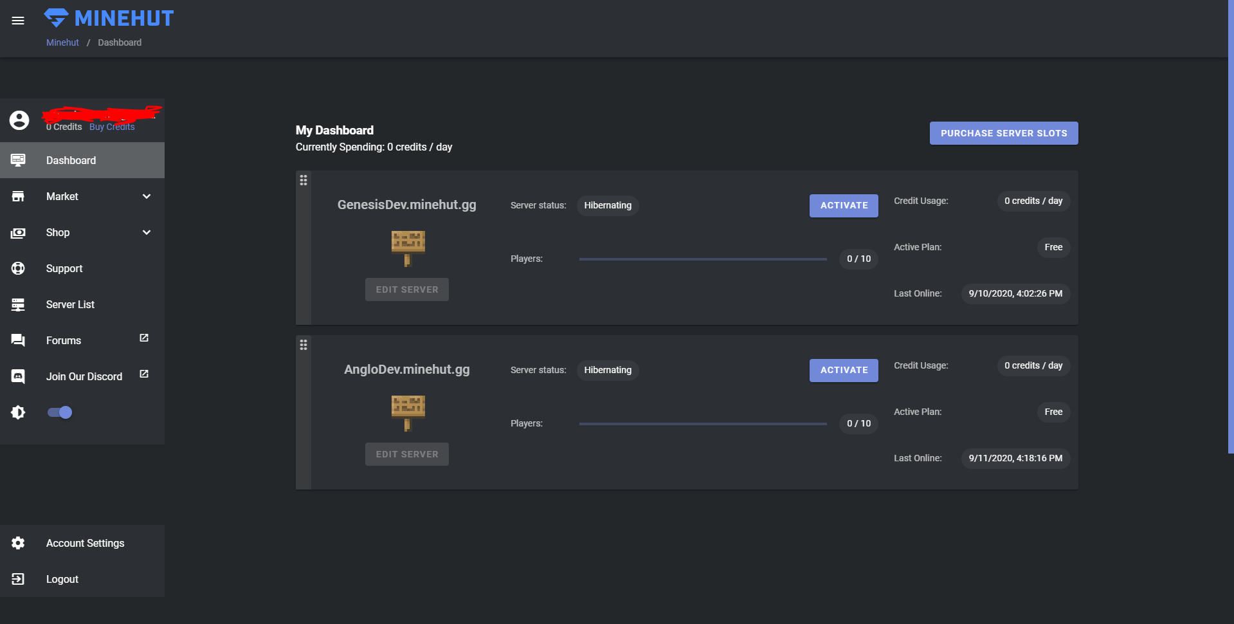Screen dimensions: 1234x624
Task: Click external link icon beside Join Our Discord
Action: pyautogui.click(x=144, y=374)
